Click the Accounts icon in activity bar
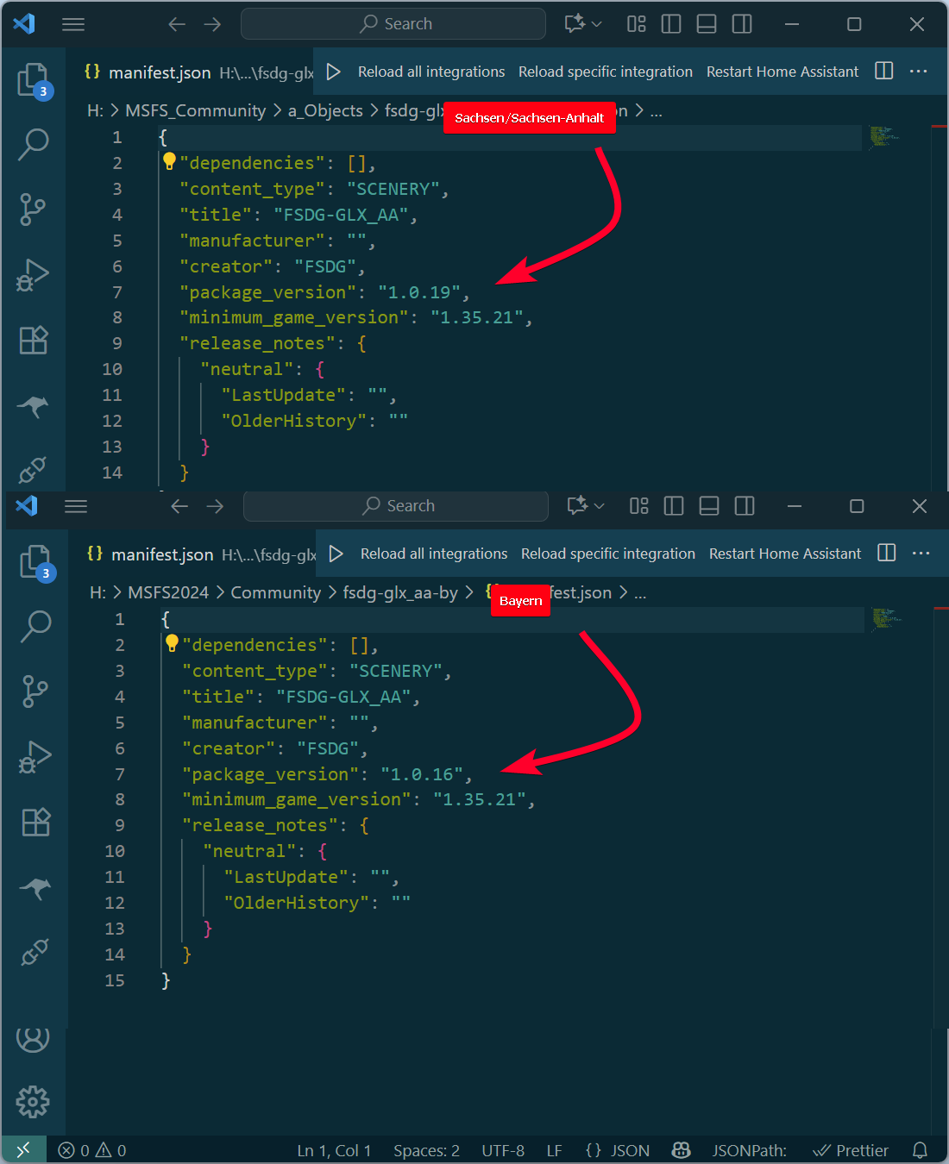The height and width of the screenshot is (1164, 949). point(33,1038)
